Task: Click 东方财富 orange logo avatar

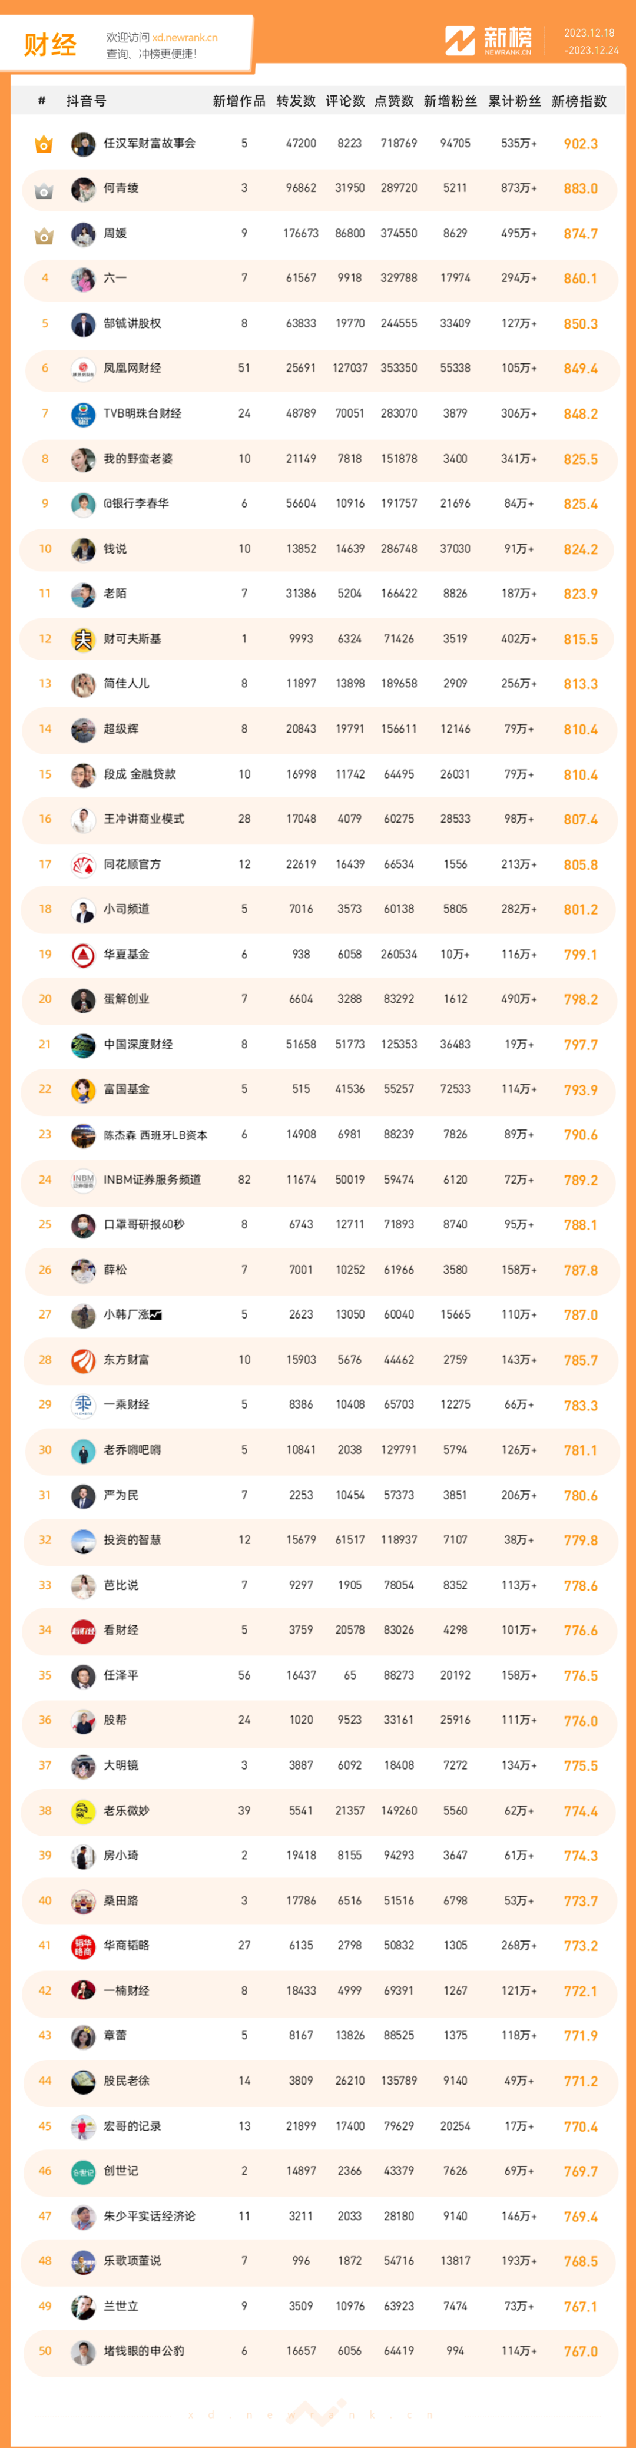Action: [x=84, y=1361]
